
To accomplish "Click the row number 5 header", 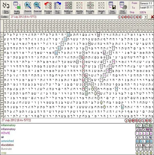I will coord(2,53).
